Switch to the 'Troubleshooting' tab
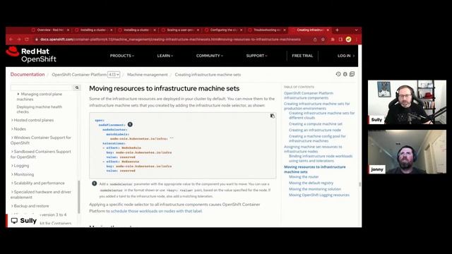The height and width of the screenshot is (254, 452). tap(266, 30)
